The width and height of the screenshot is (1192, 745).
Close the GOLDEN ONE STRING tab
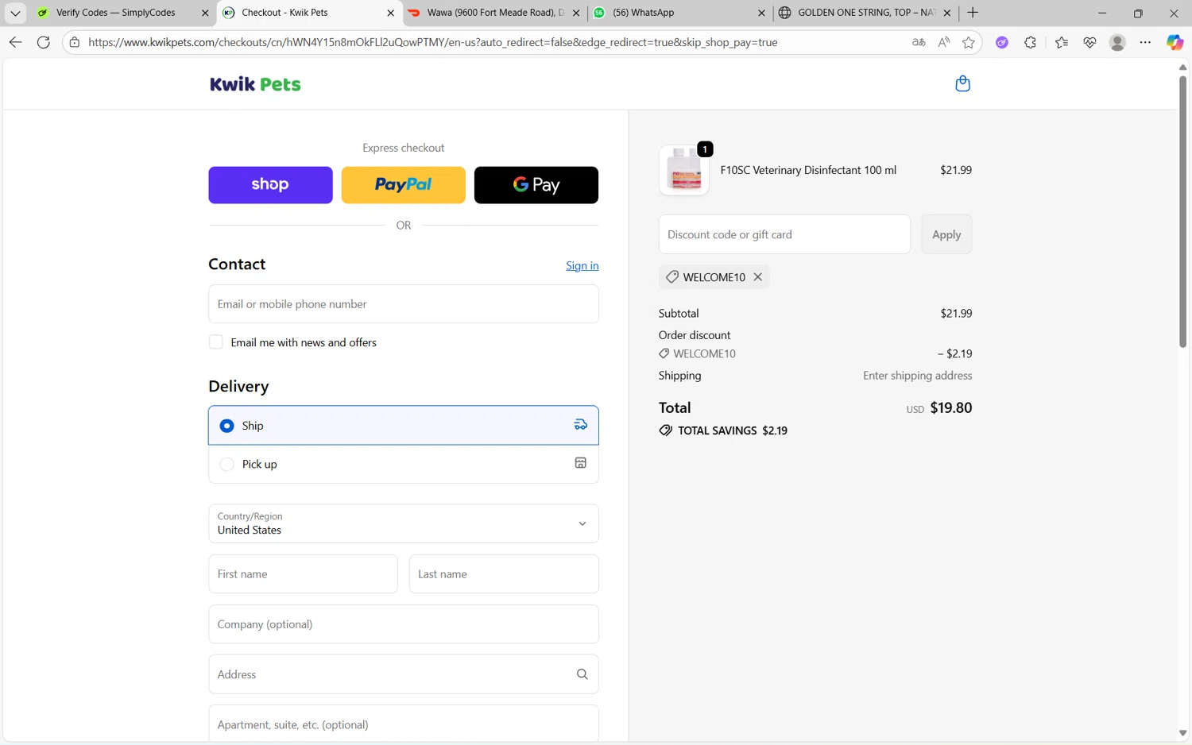pyautogui.click(x=947, y=13)
